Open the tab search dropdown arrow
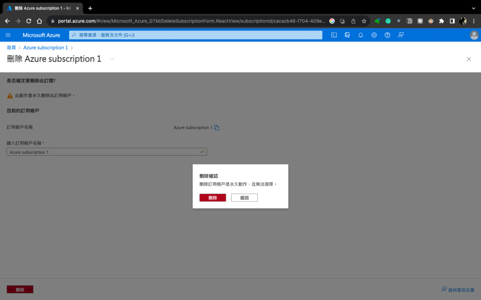 473,8
